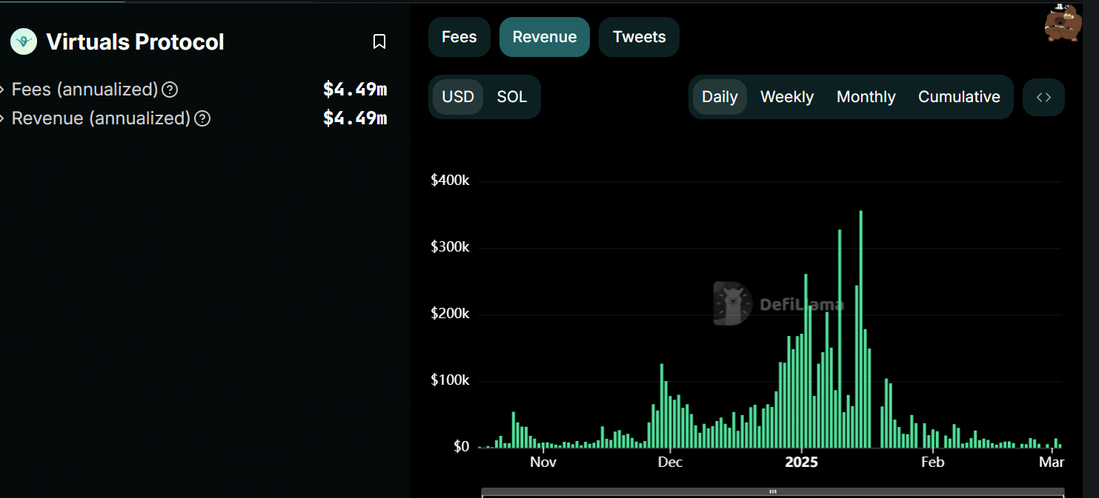Screen dimensions: 1099x498
Task: Click the tallest revenue bar in the chart
Action: (x=860, y=329)
